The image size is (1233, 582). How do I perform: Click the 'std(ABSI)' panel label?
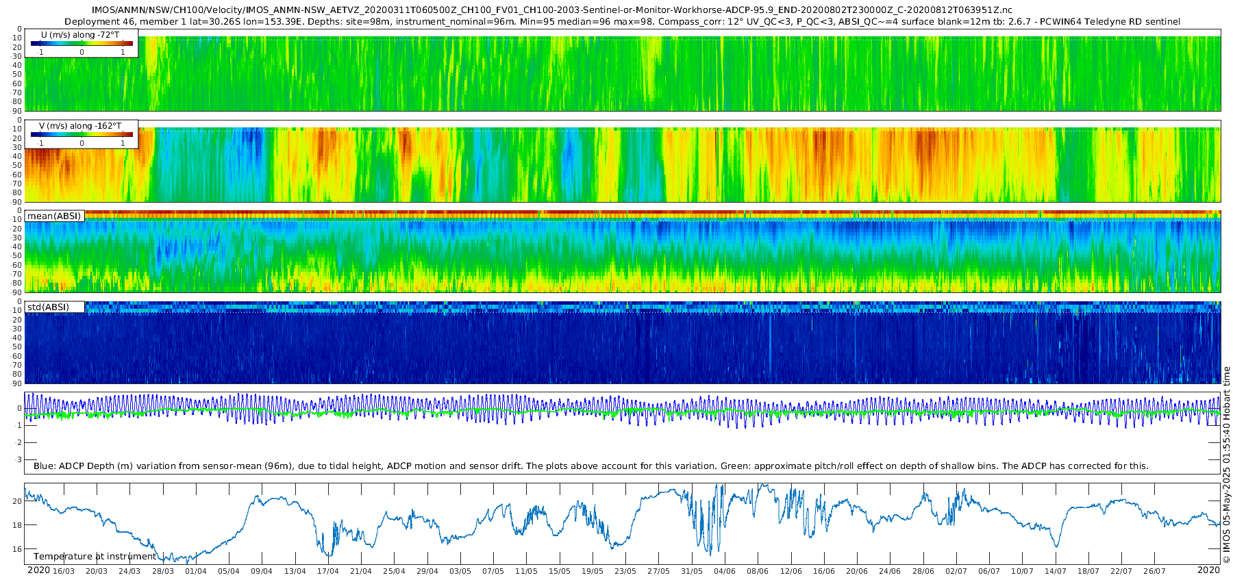coord(48,307)
